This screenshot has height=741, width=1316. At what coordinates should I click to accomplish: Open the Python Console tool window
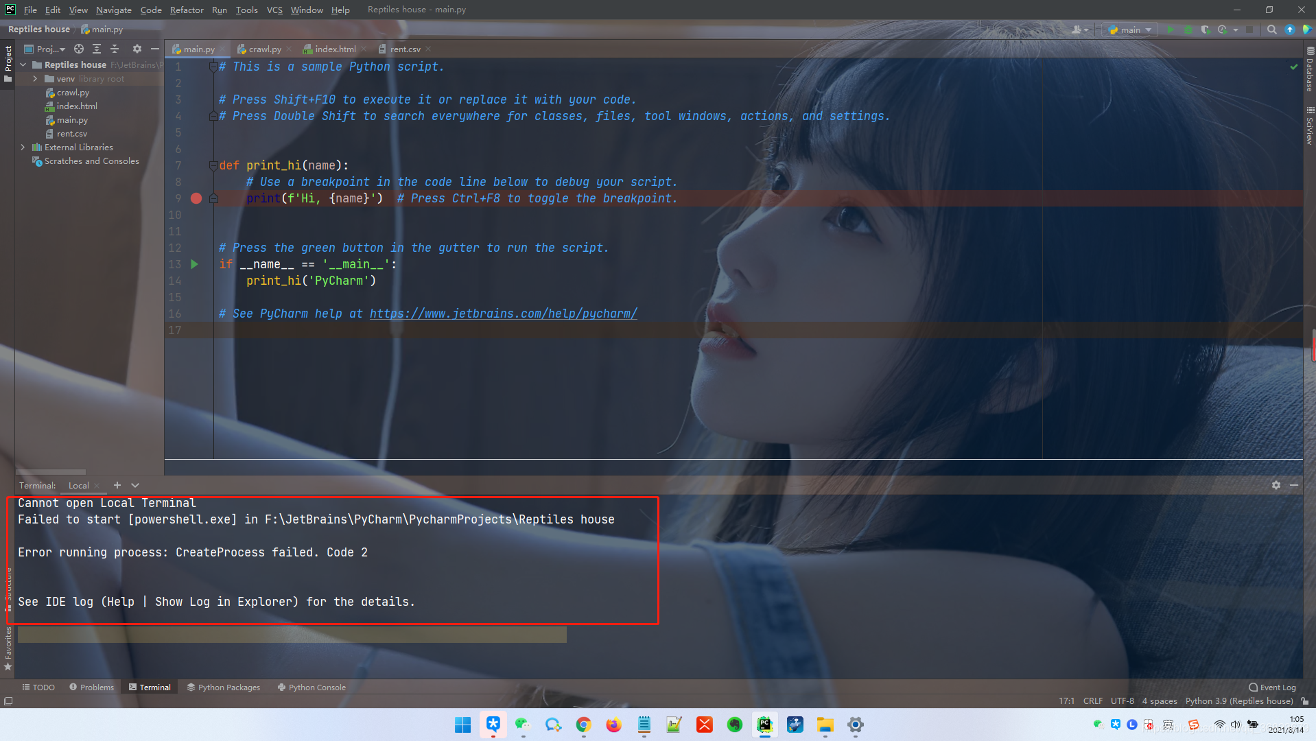pos(312,687)
